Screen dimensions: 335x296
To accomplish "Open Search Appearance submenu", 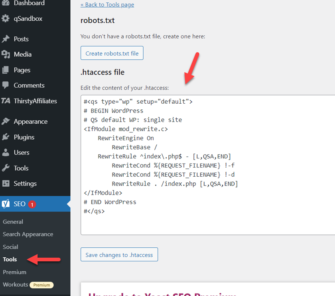I will click(28, 234).
